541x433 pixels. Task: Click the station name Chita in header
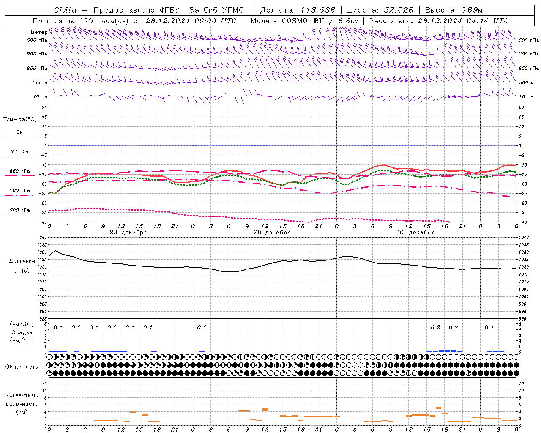(66, 10)
